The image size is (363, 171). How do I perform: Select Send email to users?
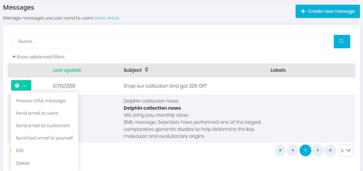pyautogui.click(x=37, y=113)
